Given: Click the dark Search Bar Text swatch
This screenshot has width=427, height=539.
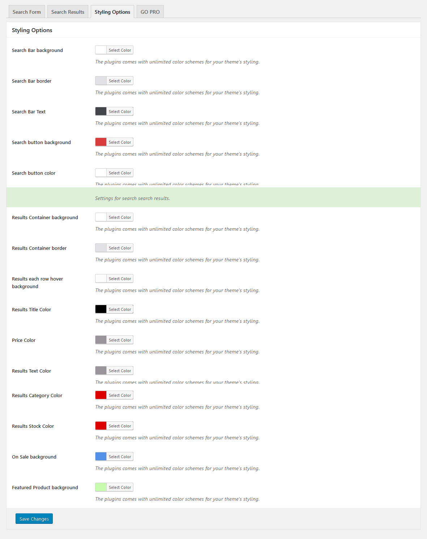Looking at the screenshot, I should 101,112.
